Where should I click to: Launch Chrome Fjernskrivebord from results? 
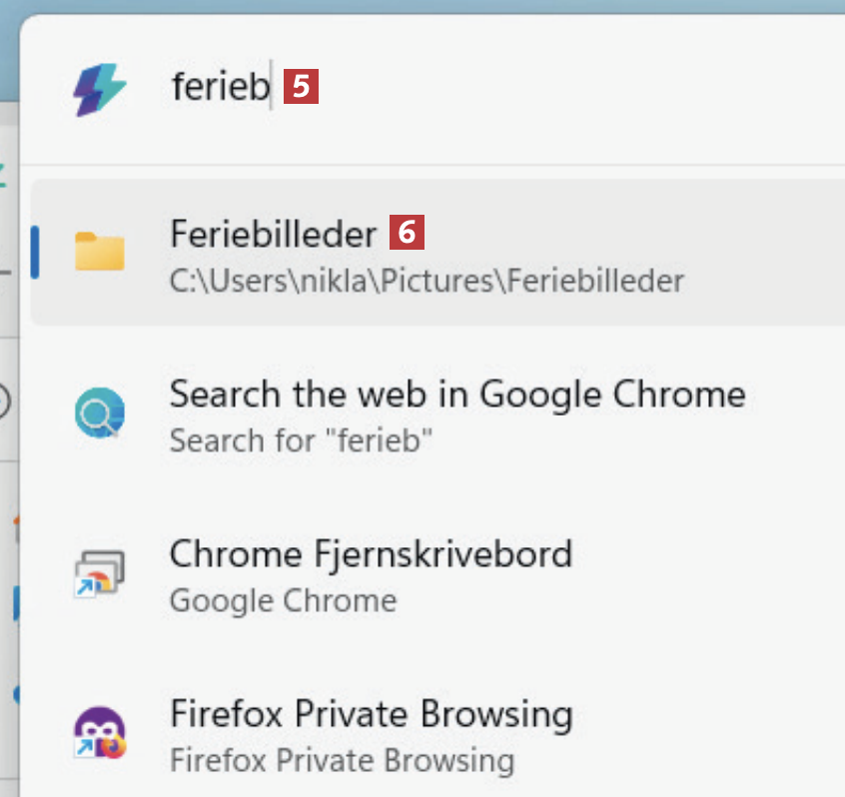tap(371, 553)
